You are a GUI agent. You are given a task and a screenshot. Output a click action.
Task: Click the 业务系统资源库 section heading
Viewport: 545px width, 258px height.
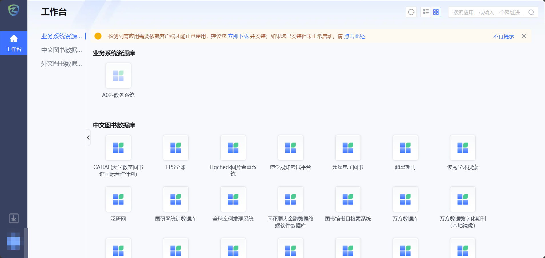(114, 53)
